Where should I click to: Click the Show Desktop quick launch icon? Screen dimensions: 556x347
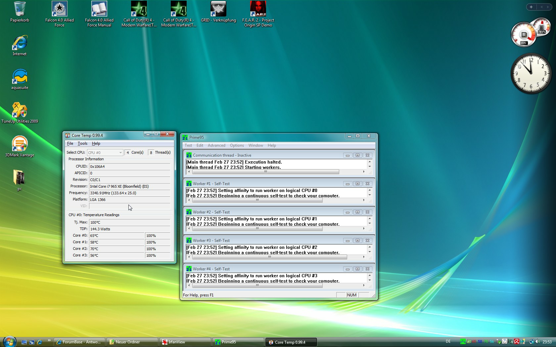click(24, 342)
